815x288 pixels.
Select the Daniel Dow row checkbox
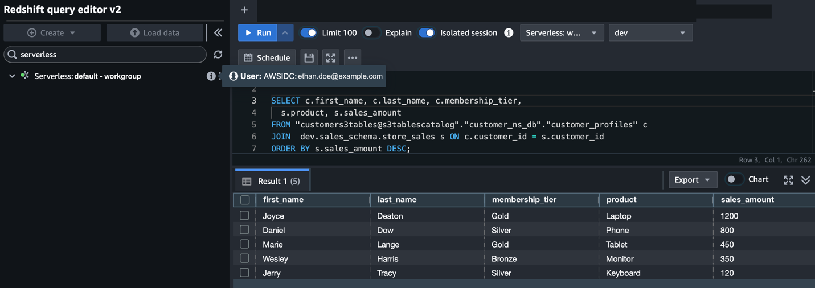[244, 230]
